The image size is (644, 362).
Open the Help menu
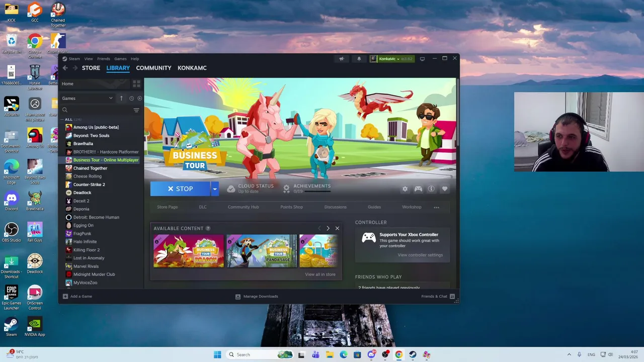pos(135,59)
